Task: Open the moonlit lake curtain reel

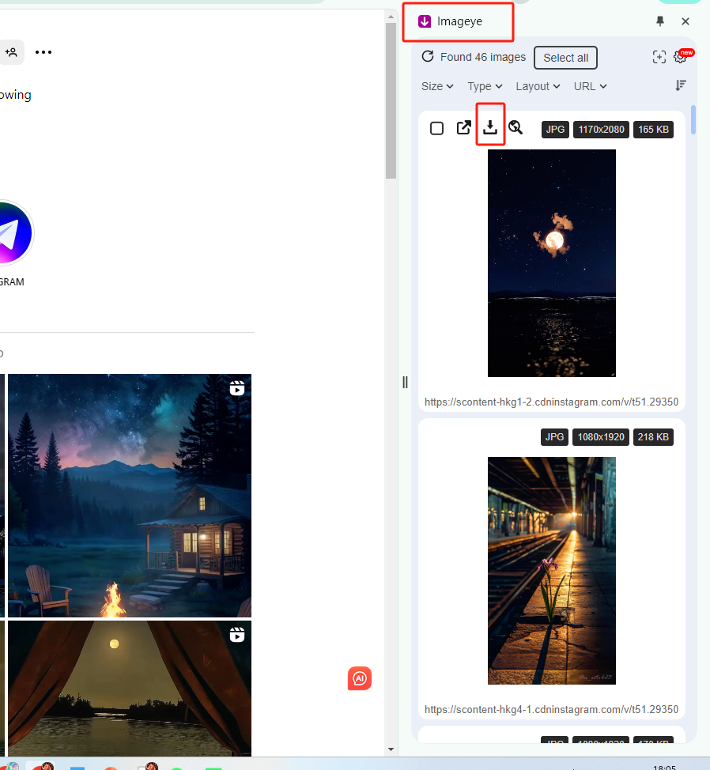Action: (130, 689)
